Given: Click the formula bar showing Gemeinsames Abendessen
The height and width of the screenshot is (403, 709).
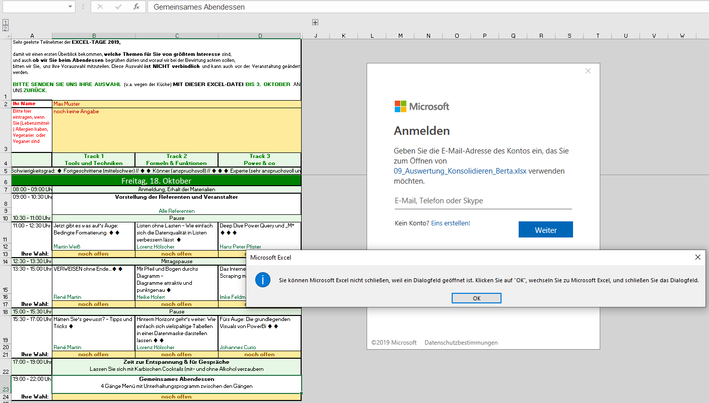Looking at the screenshot, I should pos(427,7).
